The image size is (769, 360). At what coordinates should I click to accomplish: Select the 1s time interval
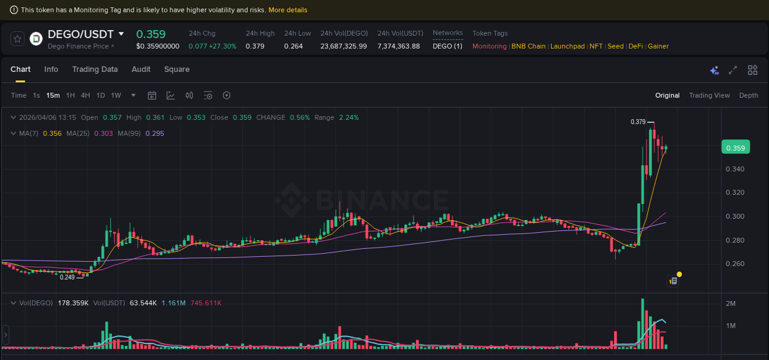click(36, 95)
